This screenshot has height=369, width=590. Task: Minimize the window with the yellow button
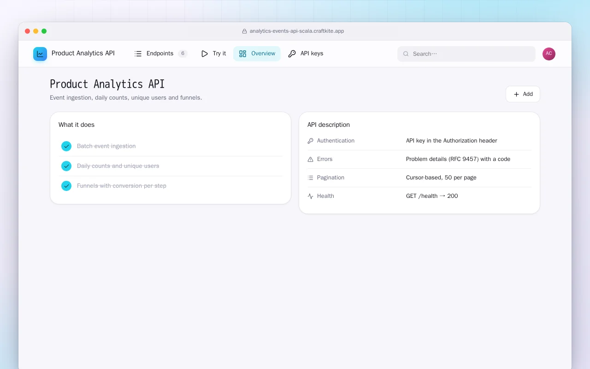click(x=36, y=31)
